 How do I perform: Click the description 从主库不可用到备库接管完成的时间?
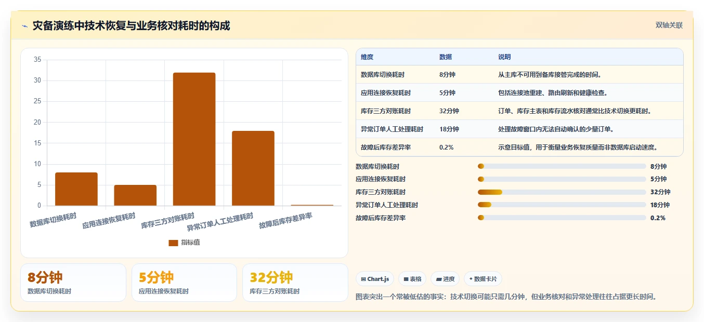tap(550, 75)
